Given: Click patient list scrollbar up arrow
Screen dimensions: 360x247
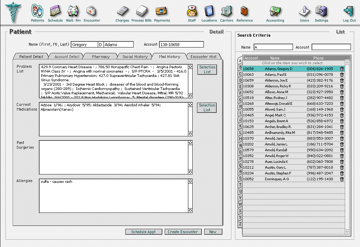Looking at the screenshot, I should point(347,62).
